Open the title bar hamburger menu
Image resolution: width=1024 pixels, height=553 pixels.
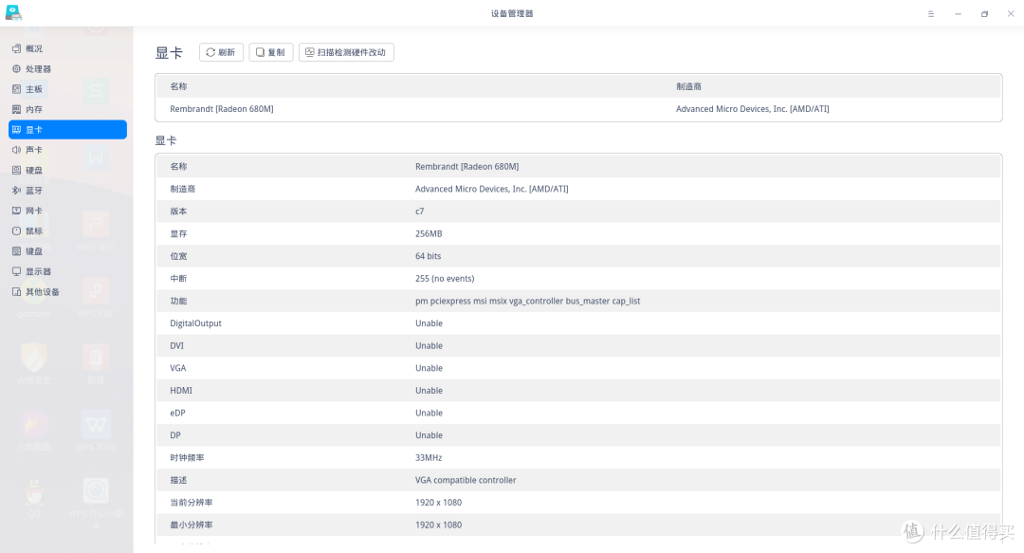pyautogui.click(x=931, y=13)
